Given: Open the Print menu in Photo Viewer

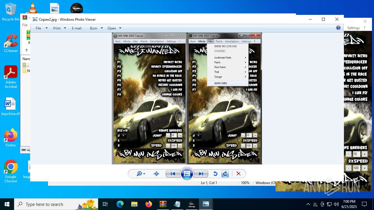Looking at the screenshot, I should point(57,28).
